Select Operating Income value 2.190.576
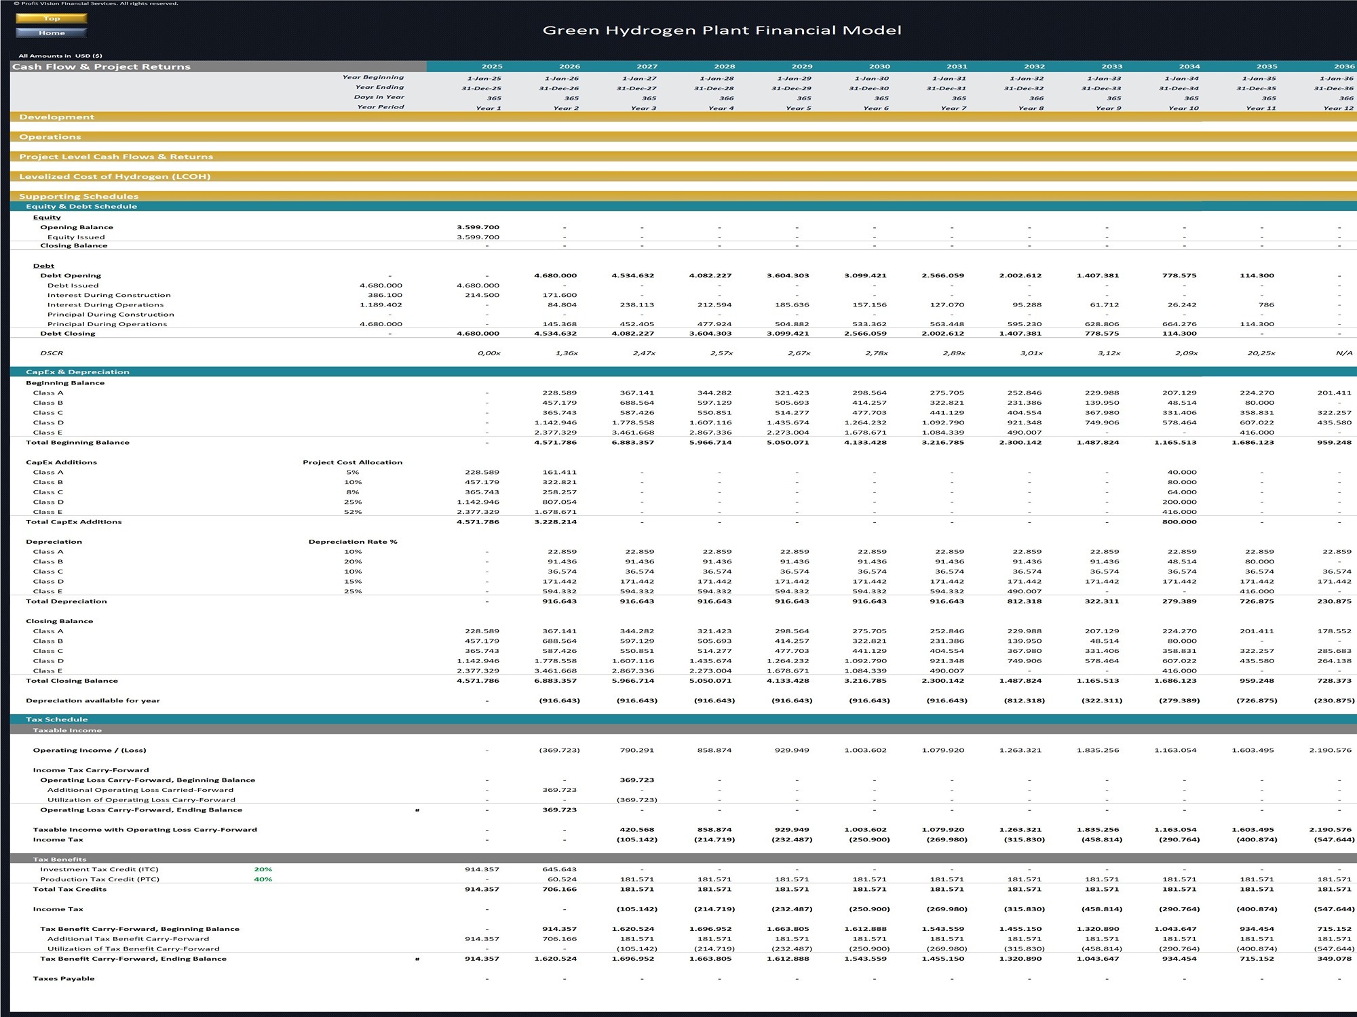Image resolution: width=1357 pixels, height=1017 pixels. [1331, 750]
